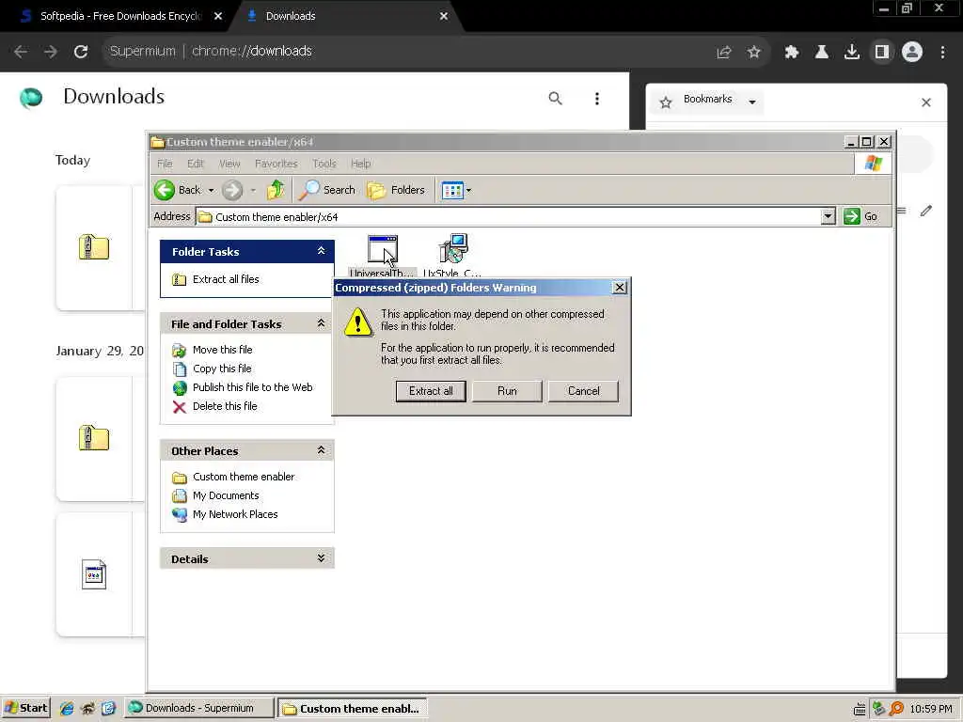Click the Explorer Forward arrow button
Viewport: 963px width, 722px height.
tap(232, 190)
